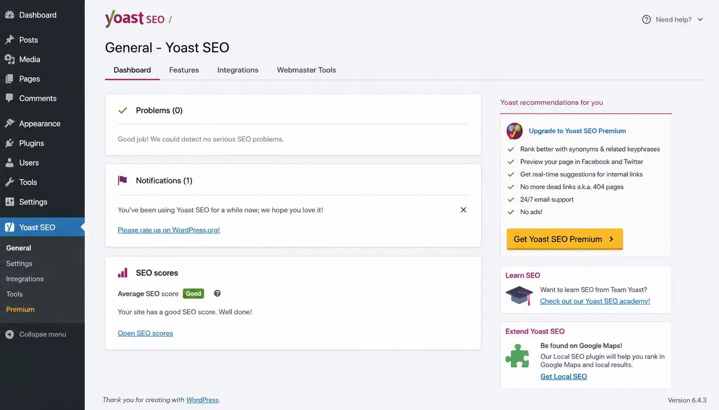Click 'Rank better with synonyms & related keyphrases'
The height and width of the screenshot is (410, 719).
(590, 149)
